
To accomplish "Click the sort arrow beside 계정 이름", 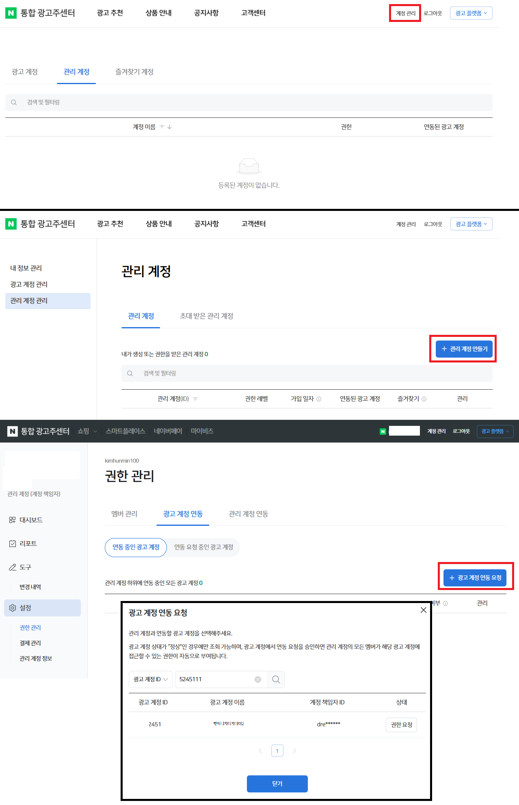I will tap(169, 127).
